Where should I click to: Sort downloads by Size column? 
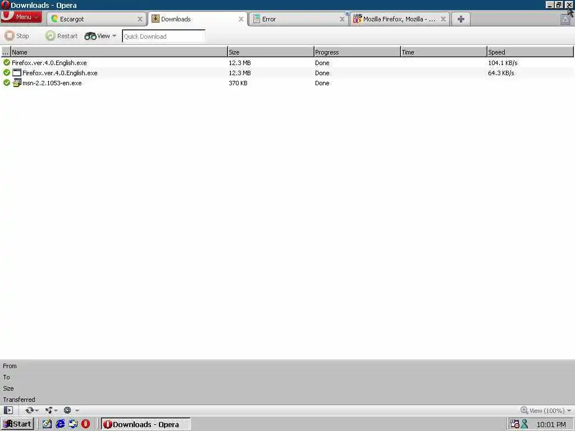[x=271, y=52]
